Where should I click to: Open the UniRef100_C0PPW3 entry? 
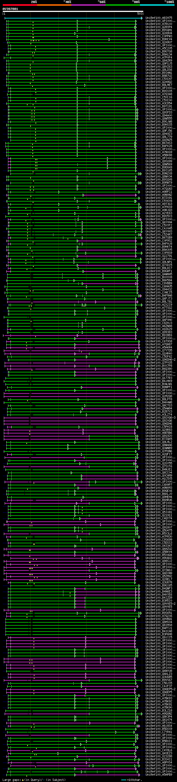pos(159,36)
